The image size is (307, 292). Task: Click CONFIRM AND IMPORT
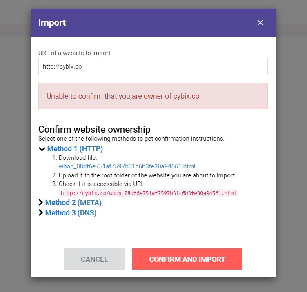187,259
